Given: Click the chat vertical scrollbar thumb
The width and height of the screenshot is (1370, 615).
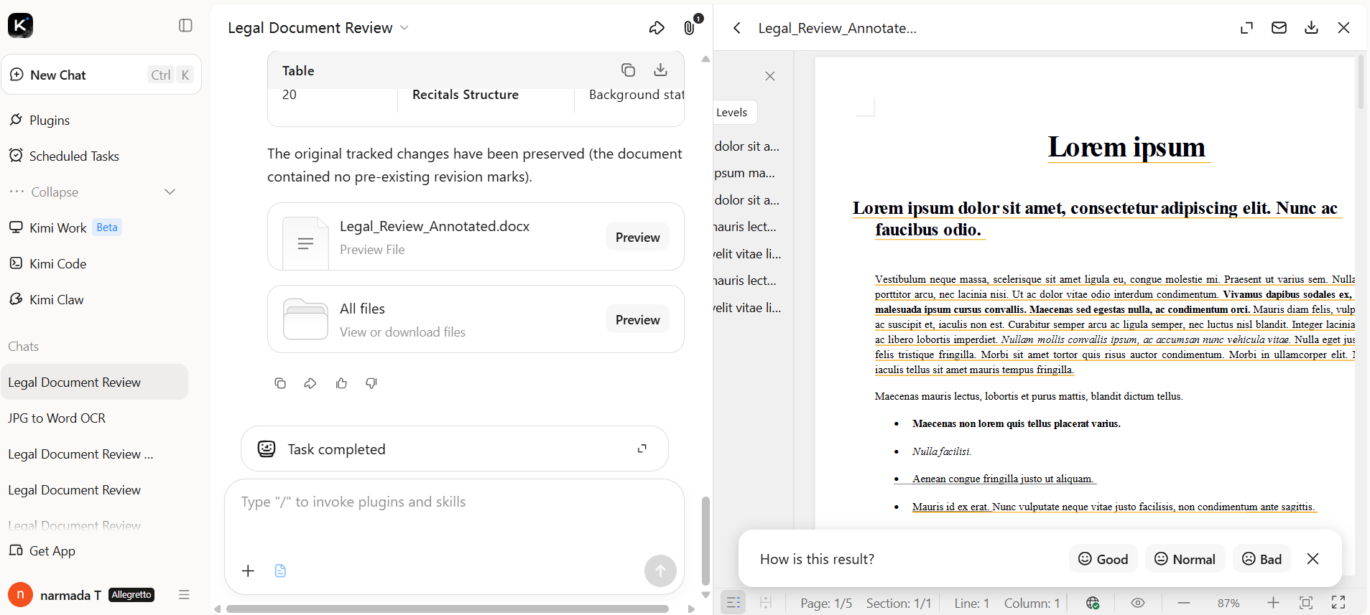Looking at the screenshot, I should pyautogui.click(x=705, y=541).
